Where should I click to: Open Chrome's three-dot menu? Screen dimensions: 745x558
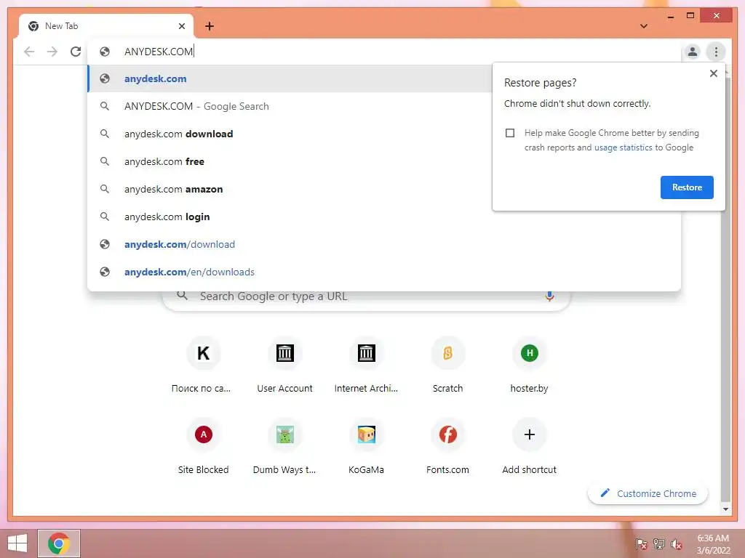(716, 52)
